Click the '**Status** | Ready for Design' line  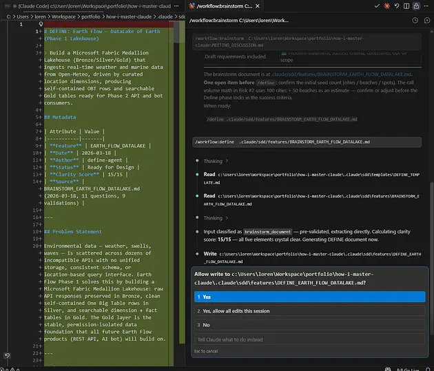92,167
